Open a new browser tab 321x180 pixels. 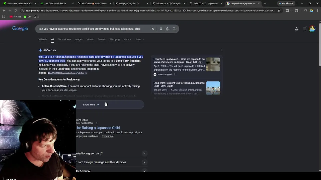tap(265, 3)
